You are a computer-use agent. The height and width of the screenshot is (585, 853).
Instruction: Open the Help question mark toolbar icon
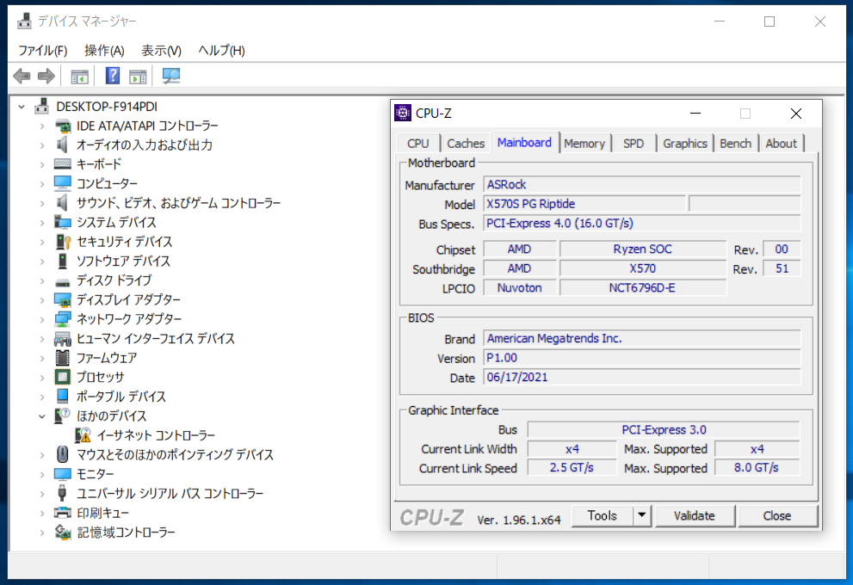(x=113, y=76)
